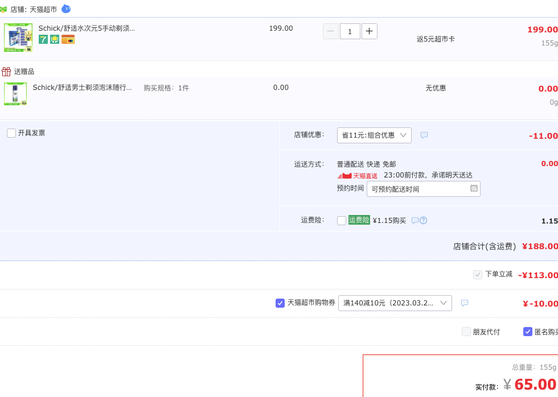
Task: Check the 朋友代付 checkbox
Action: tap(466, 332)
